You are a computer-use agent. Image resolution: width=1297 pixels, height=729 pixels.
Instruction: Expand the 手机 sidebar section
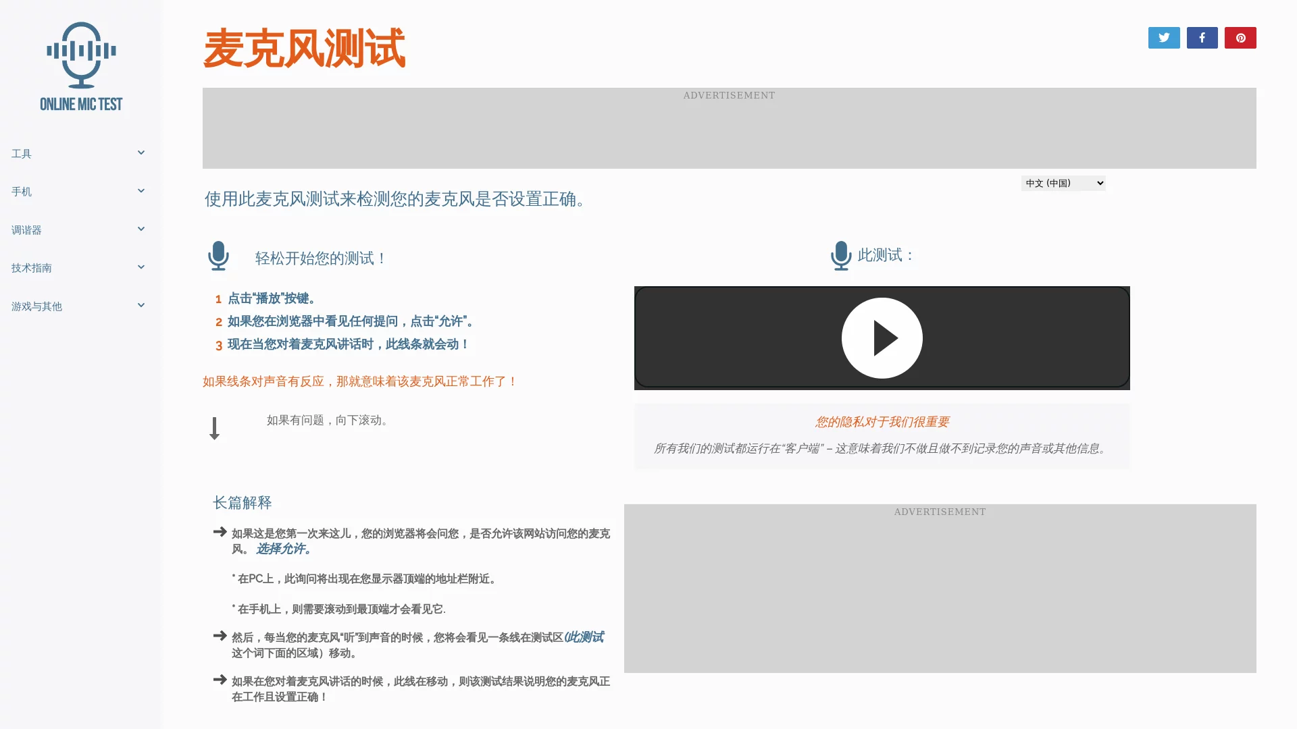[141, 190]
